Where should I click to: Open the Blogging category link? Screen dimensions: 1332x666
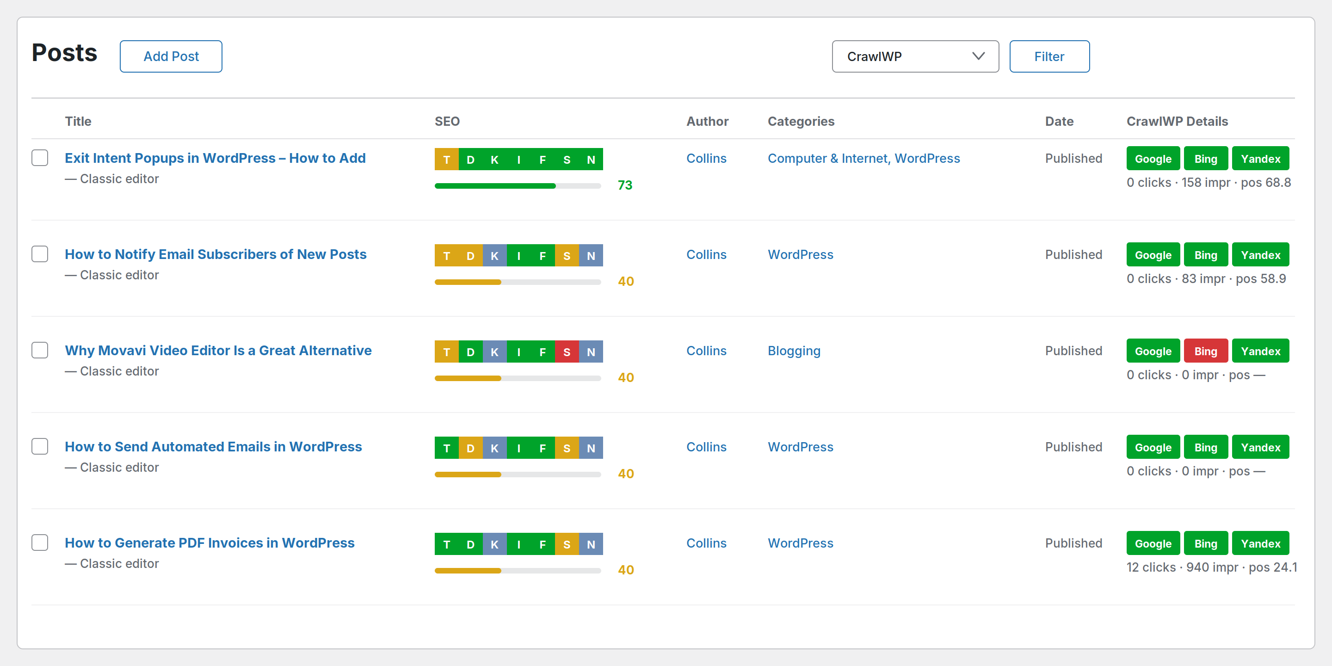click(x=794, y=351)
